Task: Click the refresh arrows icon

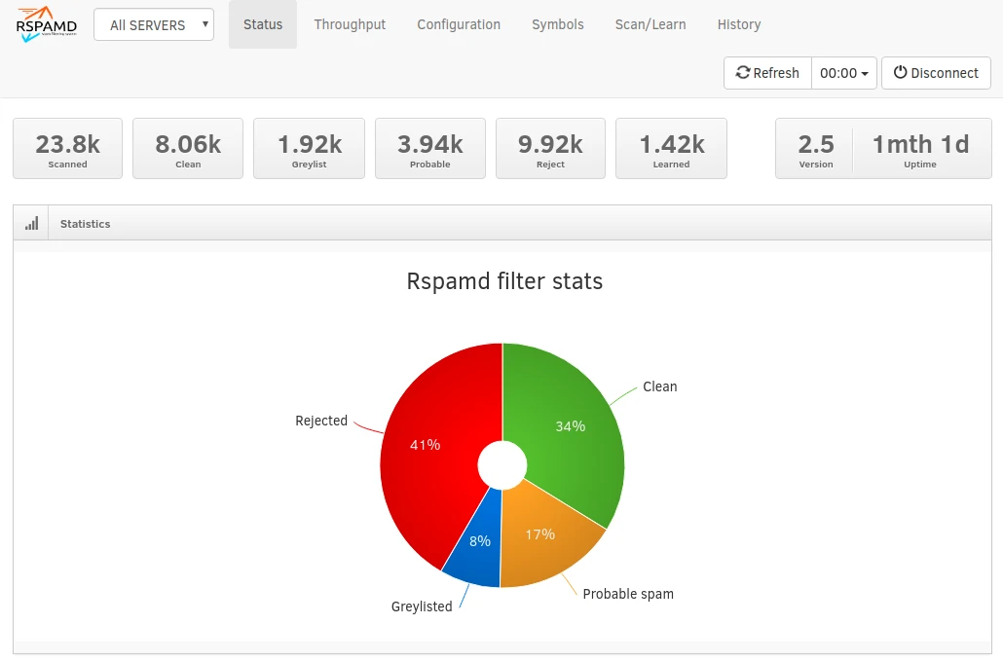Action: pyautogui.click(x=744, y=72)
